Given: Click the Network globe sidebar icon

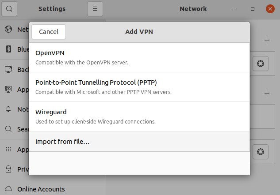Looking at the screenshot, I should 8,29.
